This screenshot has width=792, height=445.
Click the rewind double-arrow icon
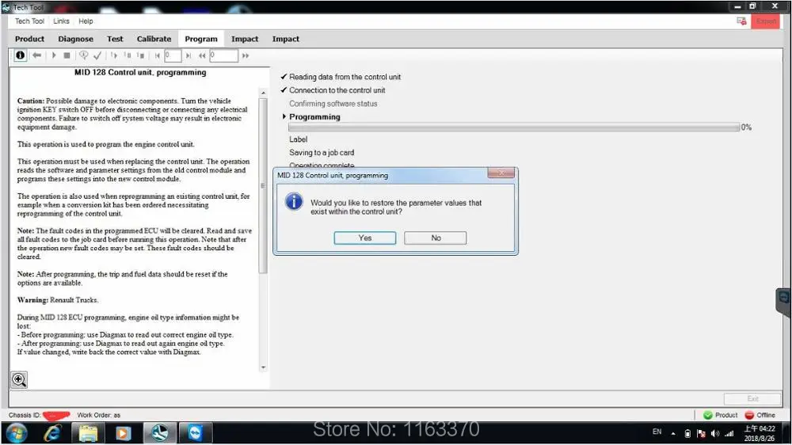[x=202, y=55]
